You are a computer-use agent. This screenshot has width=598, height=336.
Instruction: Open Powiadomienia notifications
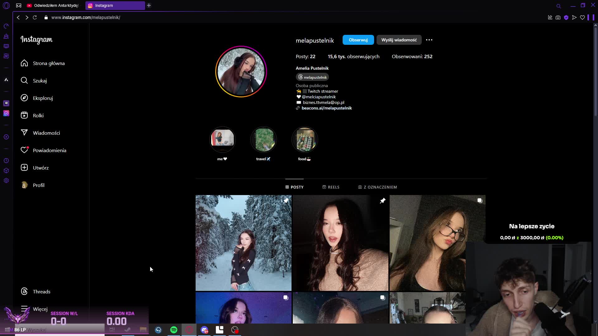(43, 150)
